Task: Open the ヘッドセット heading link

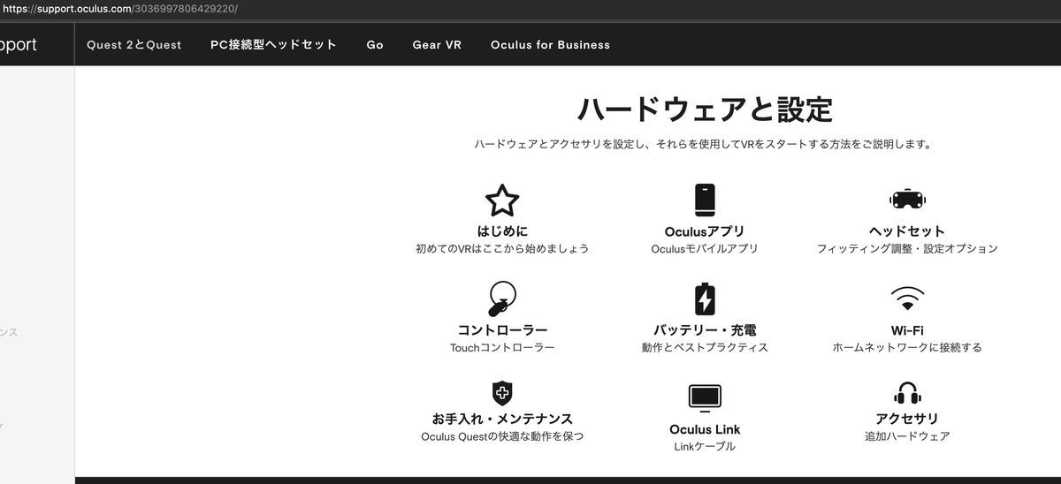Action: [x=907, y=231]
